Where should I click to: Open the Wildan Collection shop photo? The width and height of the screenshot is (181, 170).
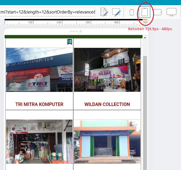[x=107, y=70]
